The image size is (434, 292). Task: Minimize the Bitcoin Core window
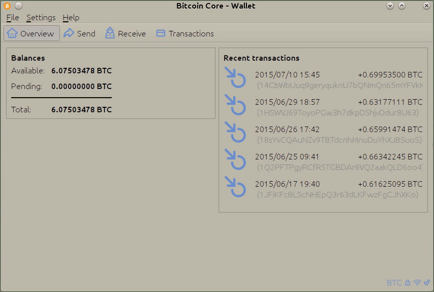click(x=390, y=6)
